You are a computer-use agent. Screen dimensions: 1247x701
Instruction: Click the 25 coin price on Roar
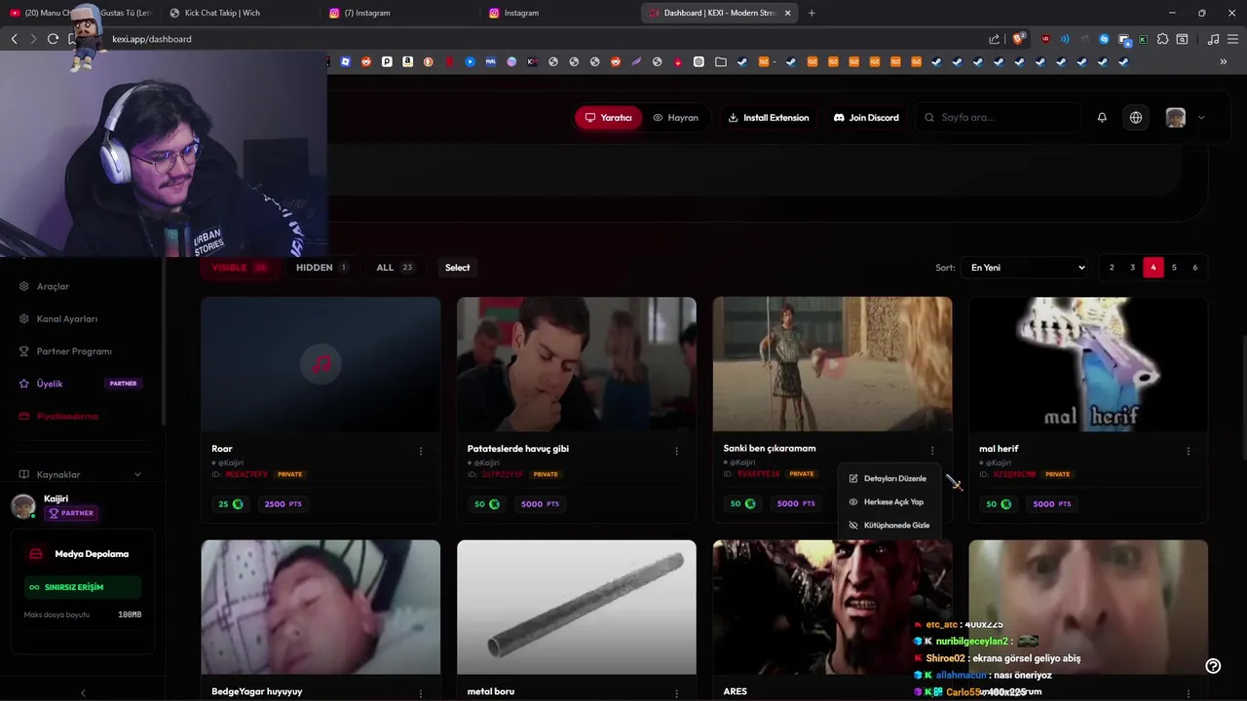(x=231, y=504)
